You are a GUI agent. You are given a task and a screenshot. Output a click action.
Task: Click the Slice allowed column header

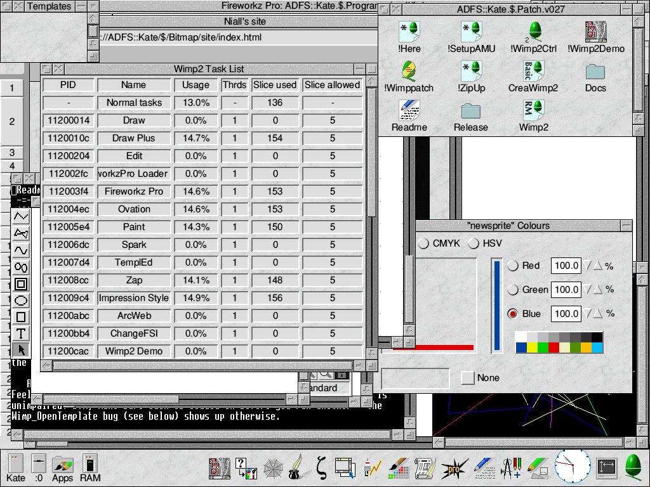click(x=333, y=85)
